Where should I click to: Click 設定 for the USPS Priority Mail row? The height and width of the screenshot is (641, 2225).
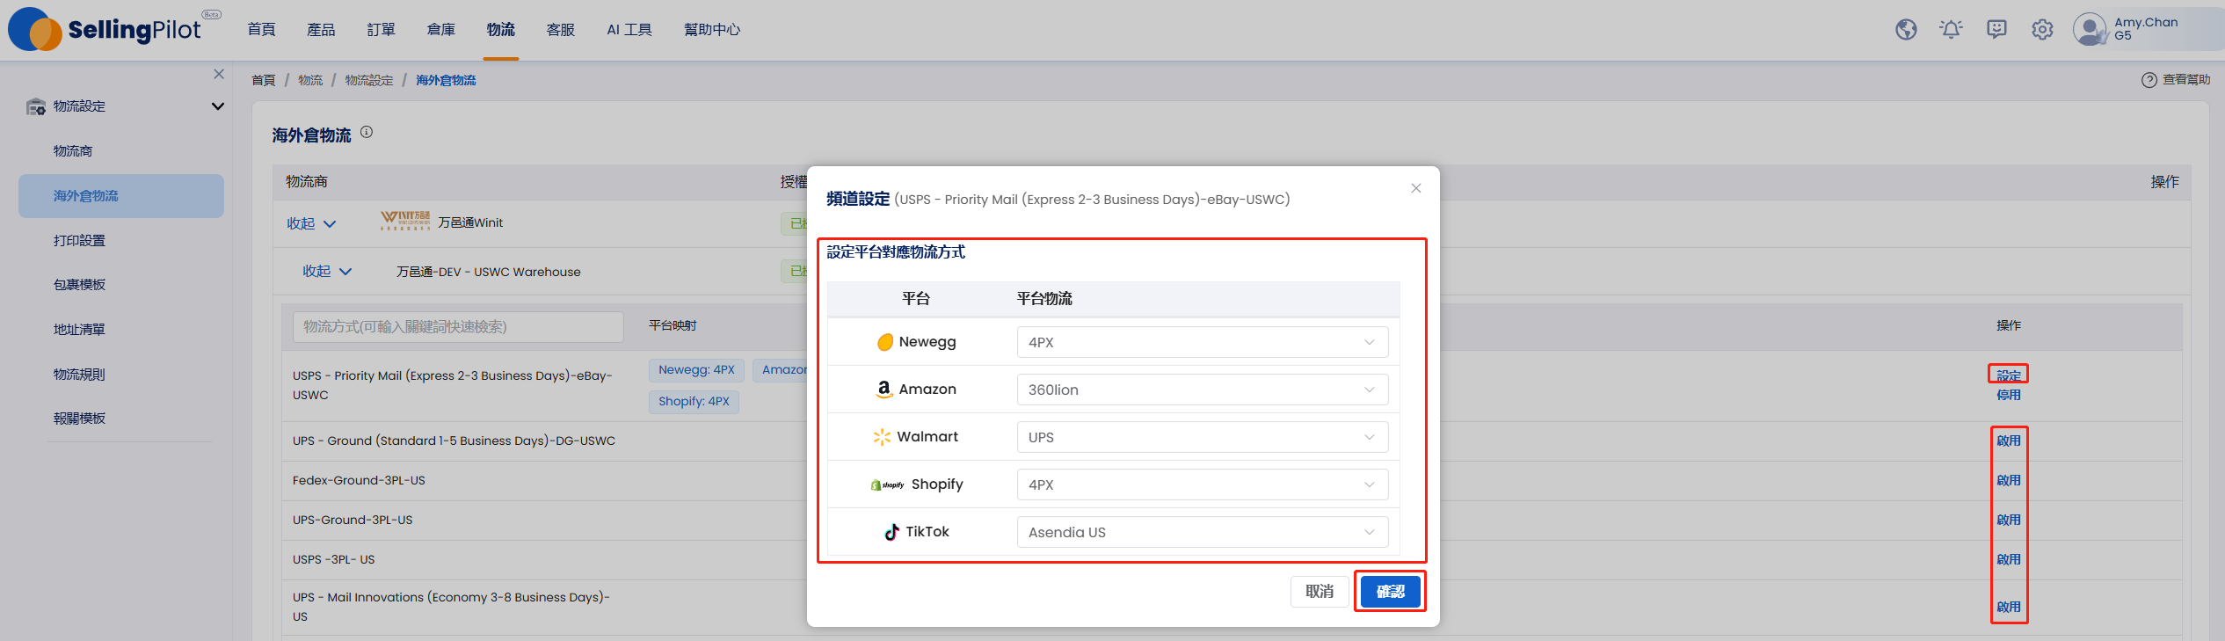pyautogui.click(x=2008, y=375)
